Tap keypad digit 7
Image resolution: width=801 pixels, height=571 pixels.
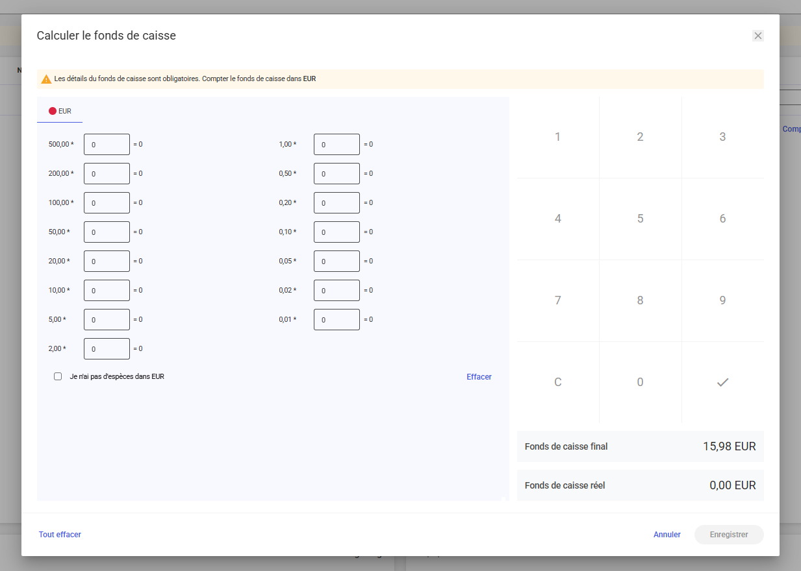click(557, 300)
